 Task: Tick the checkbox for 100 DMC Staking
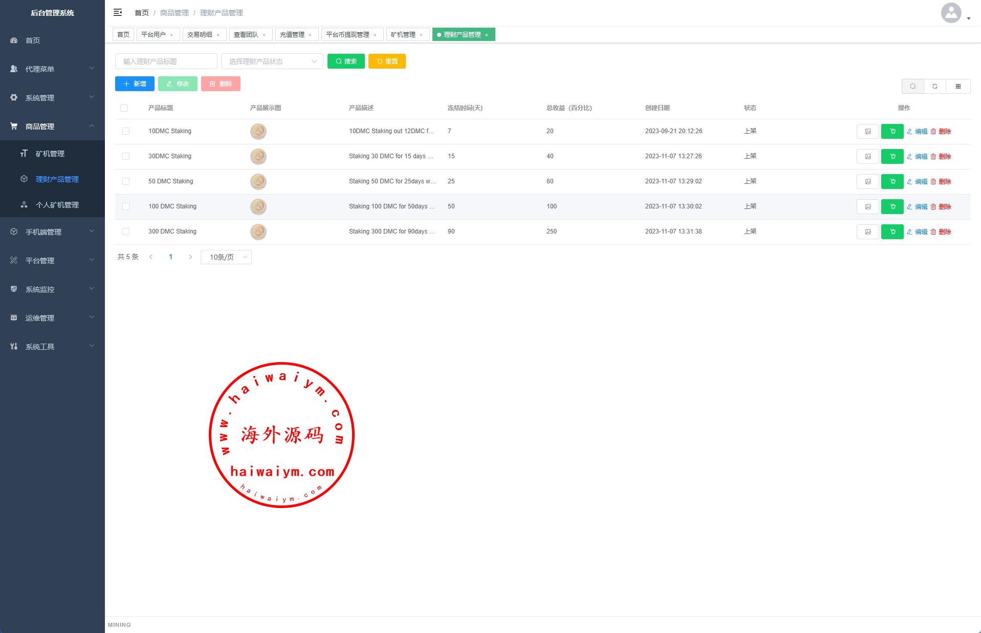tap(126, 206)
